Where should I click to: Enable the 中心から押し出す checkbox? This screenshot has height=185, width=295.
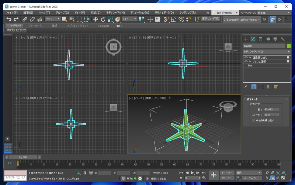[254, 120]
